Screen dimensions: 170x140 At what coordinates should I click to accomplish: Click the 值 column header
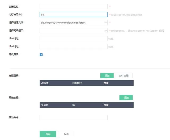tap(74, 105)
